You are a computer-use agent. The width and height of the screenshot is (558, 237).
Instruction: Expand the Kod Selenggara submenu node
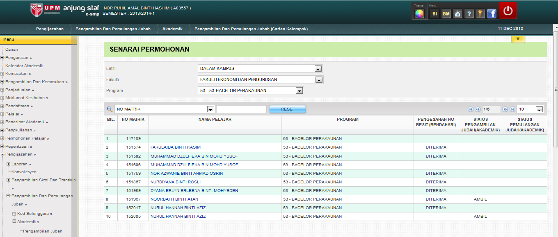(x=14, y=214)
